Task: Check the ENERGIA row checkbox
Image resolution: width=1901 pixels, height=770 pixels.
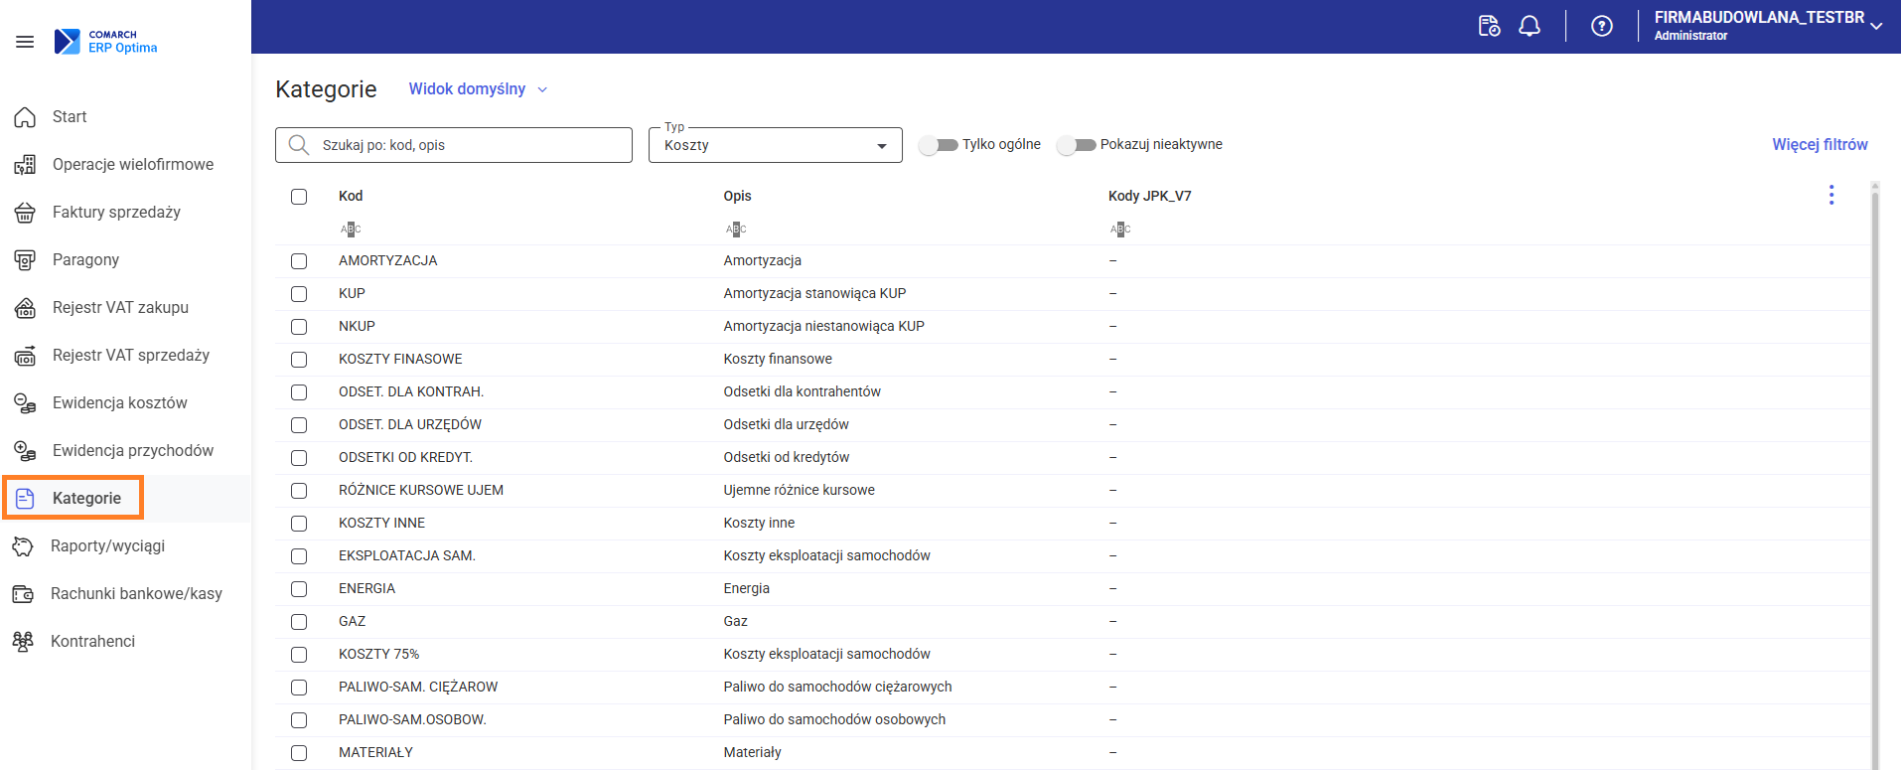Action: [299, 589]
